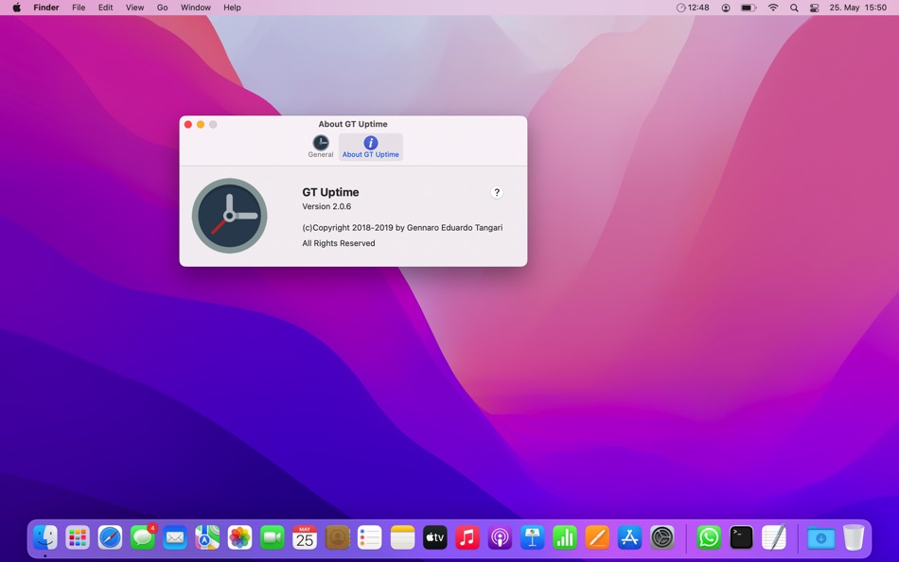
Task: Open the Mail app from the Dock
Action: click(x=174, y=537)
